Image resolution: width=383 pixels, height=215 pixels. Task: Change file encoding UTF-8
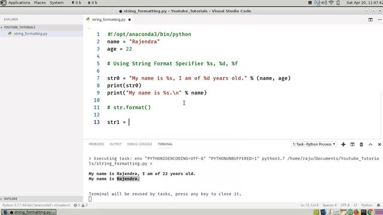[x=345, y=205]
